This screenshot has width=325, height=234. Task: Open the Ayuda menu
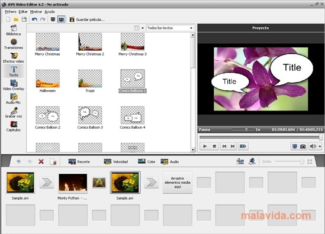50,12
